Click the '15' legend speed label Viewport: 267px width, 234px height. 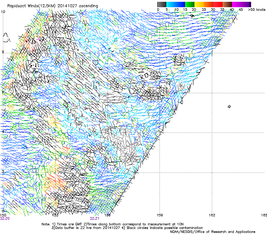[185, 10]
